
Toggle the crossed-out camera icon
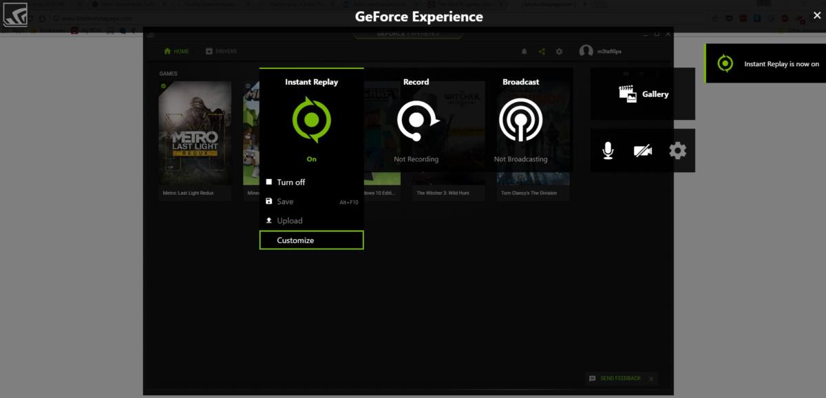(643, 151)
